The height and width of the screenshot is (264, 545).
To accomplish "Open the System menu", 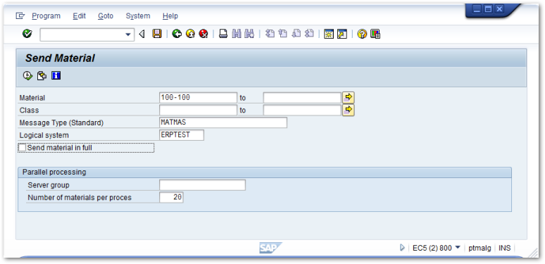I will point(138,16).
